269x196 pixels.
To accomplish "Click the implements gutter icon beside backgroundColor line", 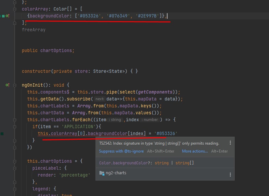I will (x=8, y=16).
